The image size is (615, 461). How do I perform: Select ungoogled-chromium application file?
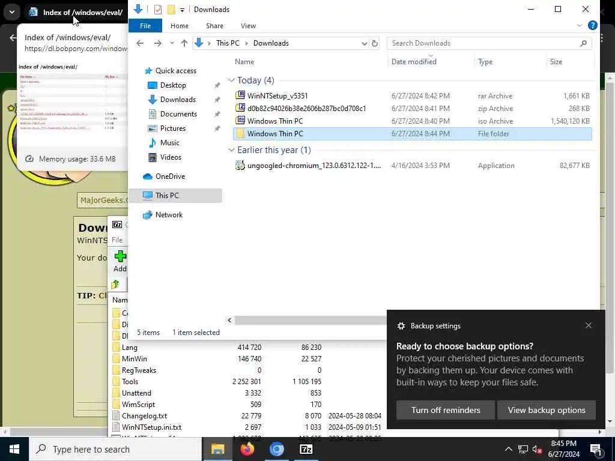pos(412,166)
